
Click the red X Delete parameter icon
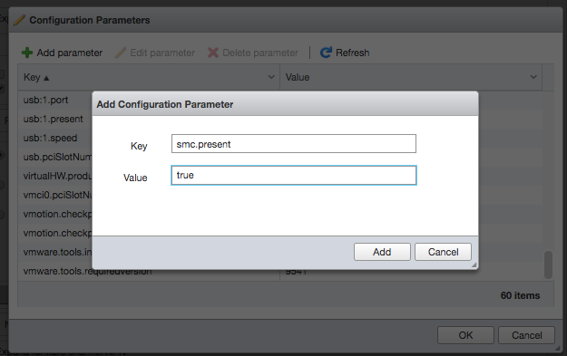pos(213,53)
